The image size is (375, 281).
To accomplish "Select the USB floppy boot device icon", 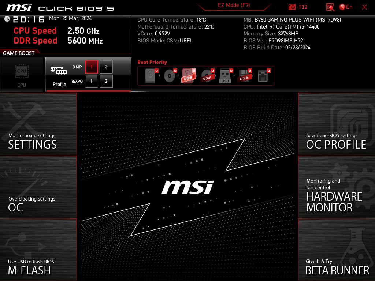I will click(244, 76).
